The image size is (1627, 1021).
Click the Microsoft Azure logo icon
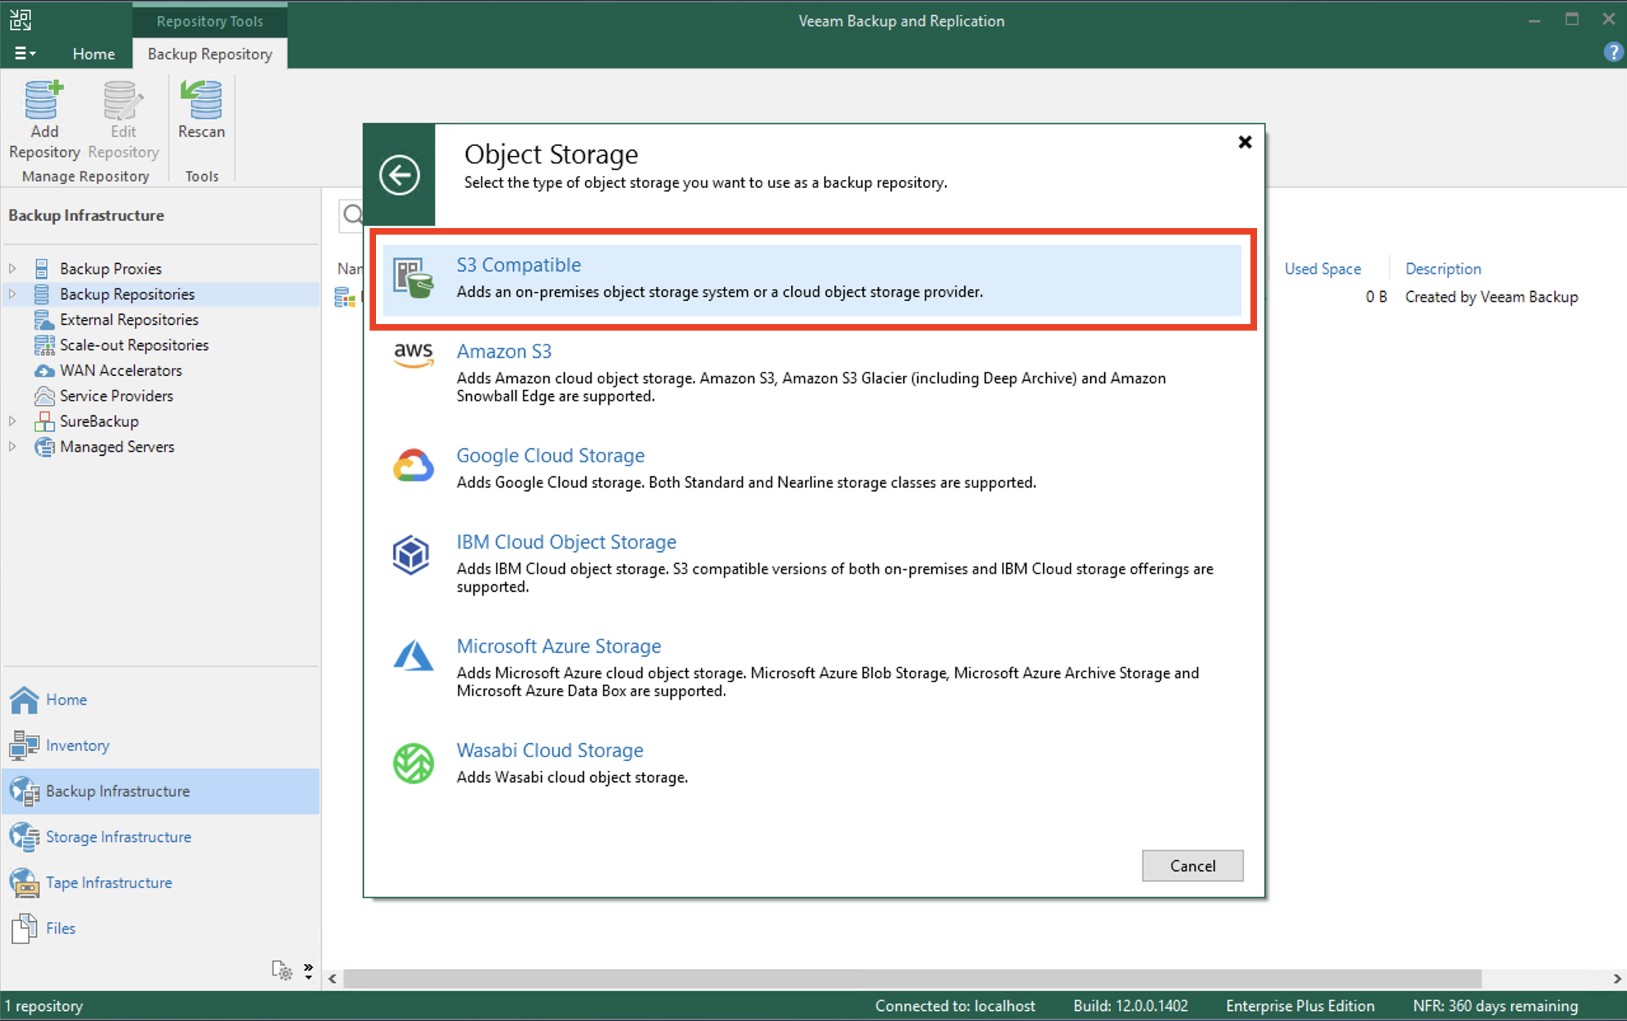pos(413,655)
